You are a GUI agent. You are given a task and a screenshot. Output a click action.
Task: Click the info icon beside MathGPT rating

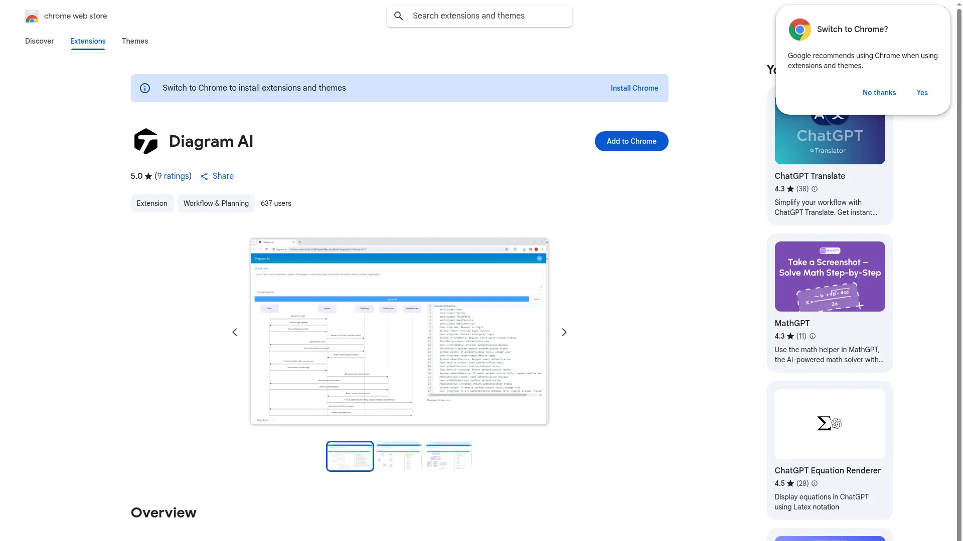pos(813,336)
